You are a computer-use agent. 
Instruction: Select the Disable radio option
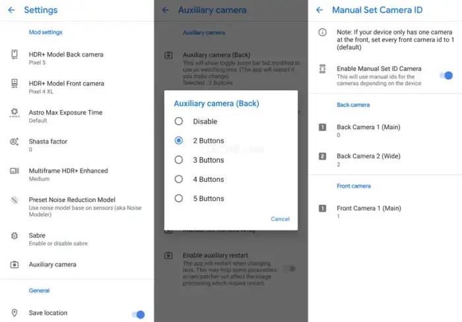tap(179, 121)
